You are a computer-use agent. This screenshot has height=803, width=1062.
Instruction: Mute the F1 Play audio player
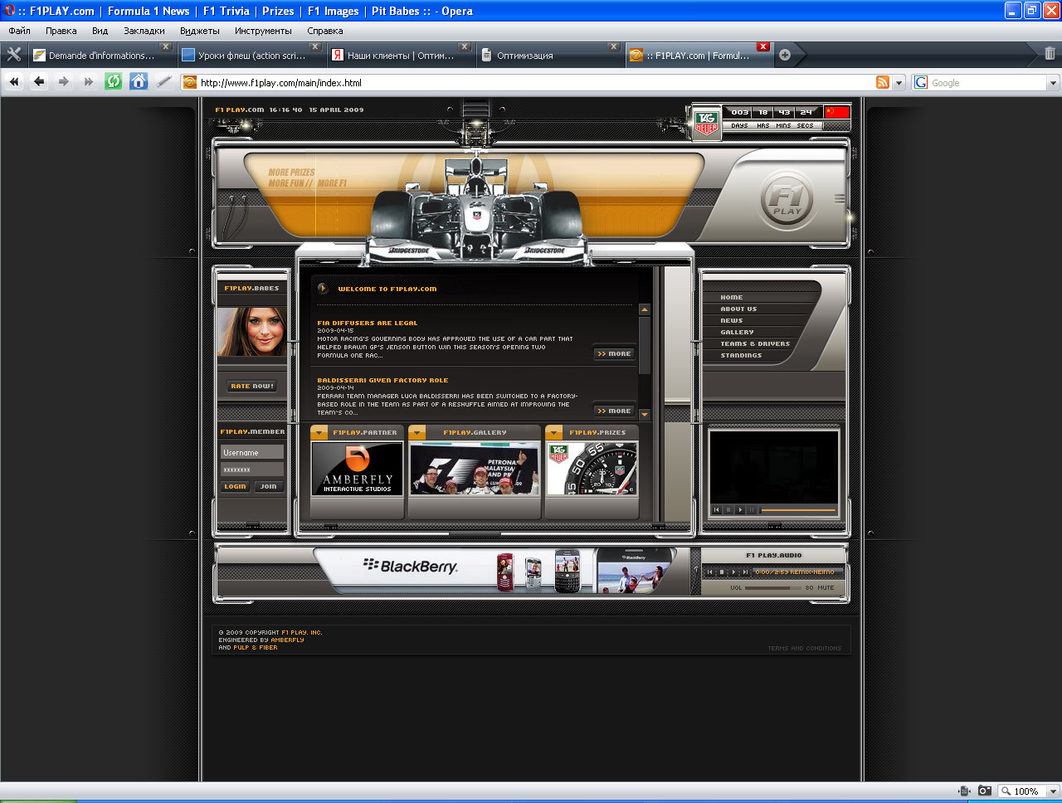coord(826,587)
